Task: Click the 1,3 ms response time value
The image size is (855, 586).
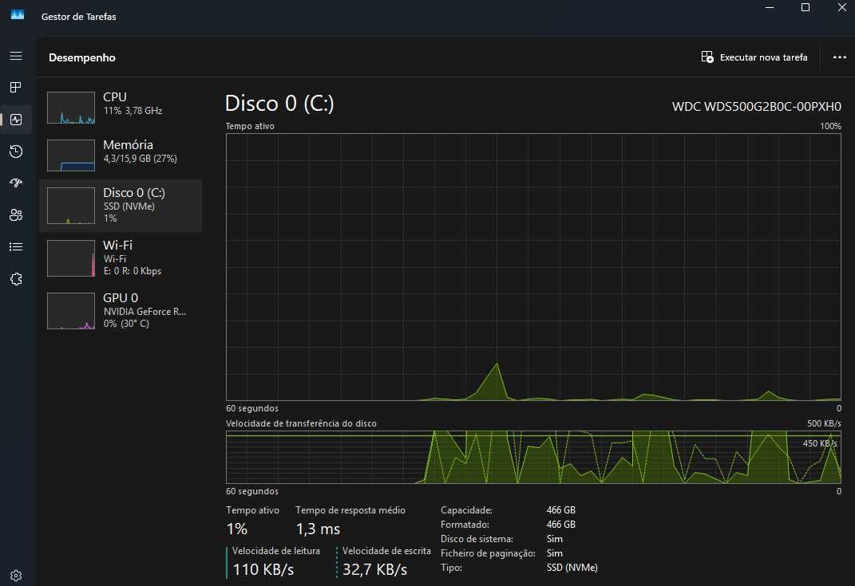Action: click(x=318, y=529)
